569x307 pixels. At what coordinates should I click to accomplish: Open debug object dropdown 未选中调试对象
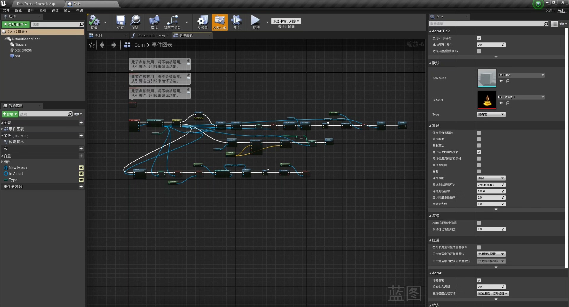[286, 21]
